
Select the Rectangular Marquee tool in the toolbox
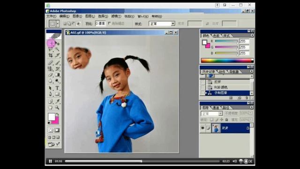[51, 44]
